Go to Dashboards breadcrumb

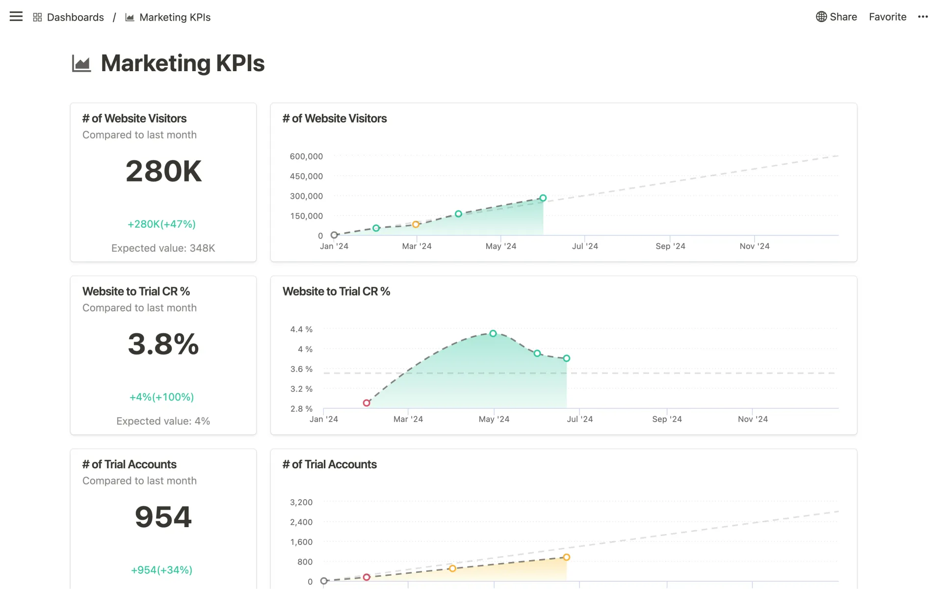click(x=75, y=17)
